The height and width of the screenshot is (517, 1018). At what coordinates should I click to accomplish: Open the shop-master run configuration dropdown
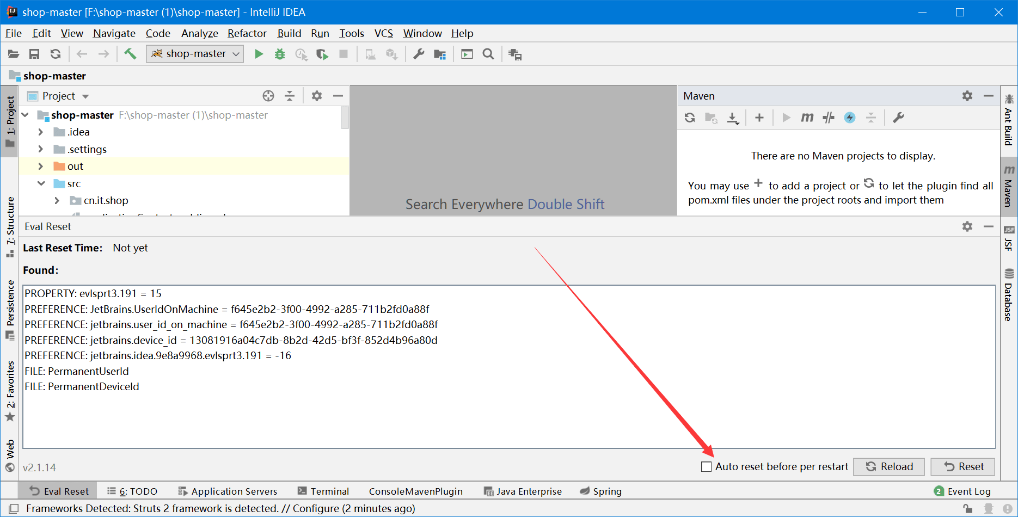pos(194,54)
